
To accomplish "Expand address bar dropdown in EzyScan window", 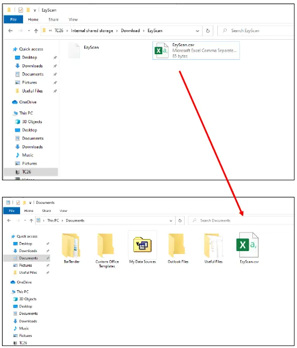I will tap(197, 31).
